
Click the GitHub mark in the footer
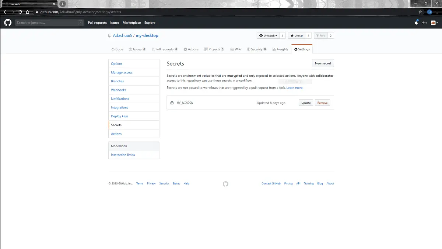pyautogui.click(x=225, y=184)
